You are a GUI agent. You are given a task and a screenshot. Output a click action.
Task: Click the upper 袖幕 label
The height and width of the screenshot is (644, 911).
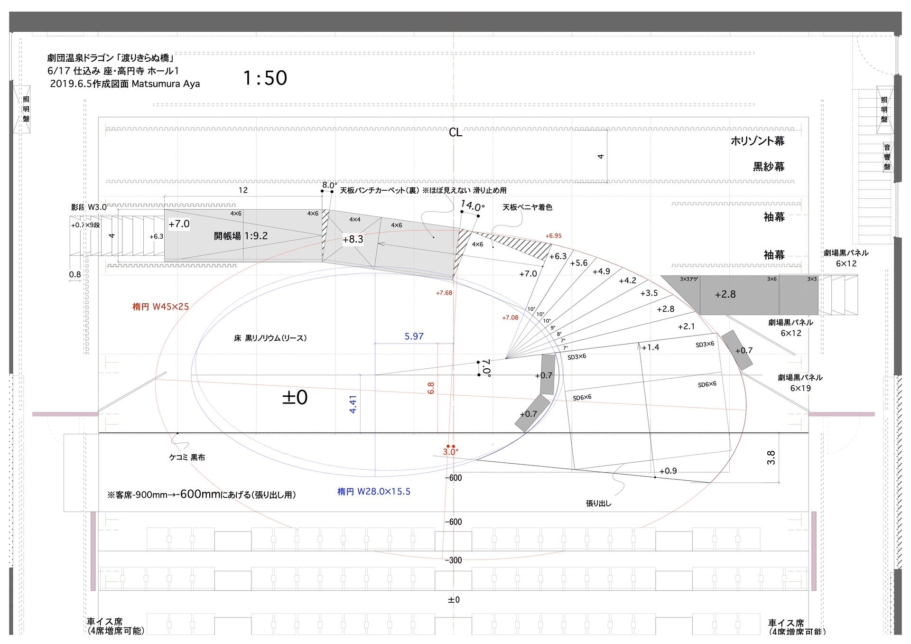[x=774, y=217]
